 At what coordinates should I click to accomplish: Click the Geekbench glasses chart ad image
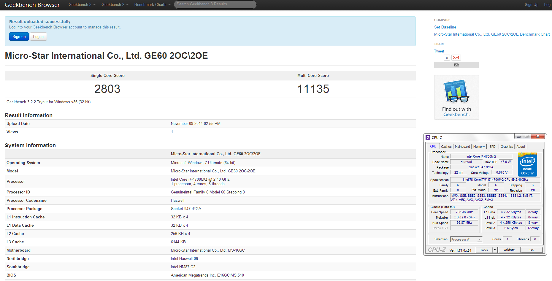456,97
